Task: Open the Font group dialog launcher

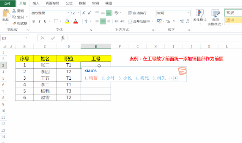Action: (91, 30)
